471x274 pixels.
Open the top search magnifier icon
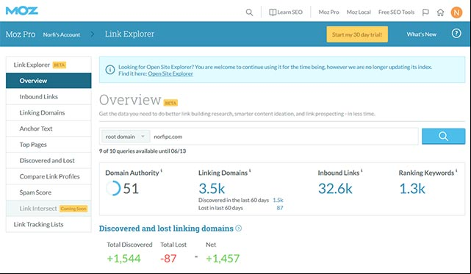pyautogui.click(x=249, y=12)
